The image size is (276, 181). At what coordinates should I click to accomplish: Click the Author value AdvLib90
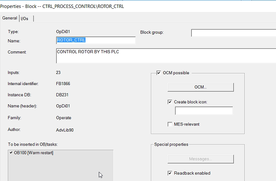coord(65,130)
